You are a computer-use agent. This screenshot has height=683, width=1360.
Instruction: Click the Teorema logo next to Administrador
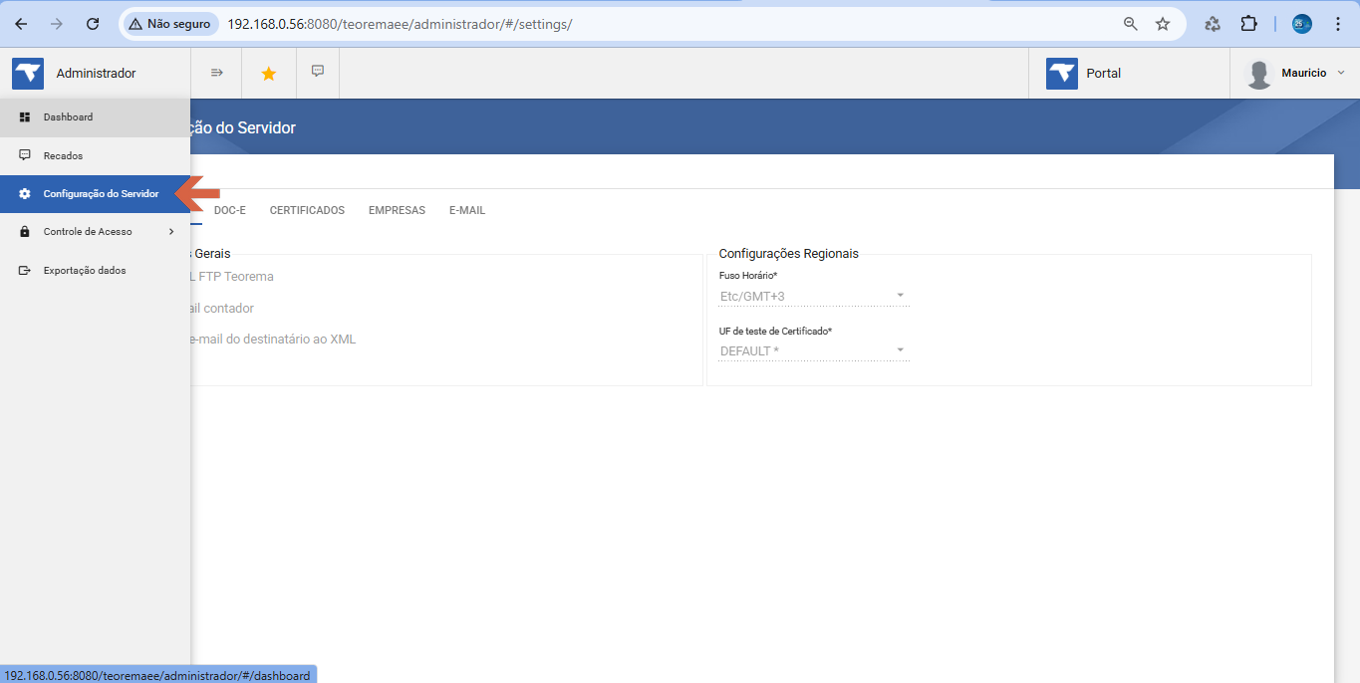[28, 74]
